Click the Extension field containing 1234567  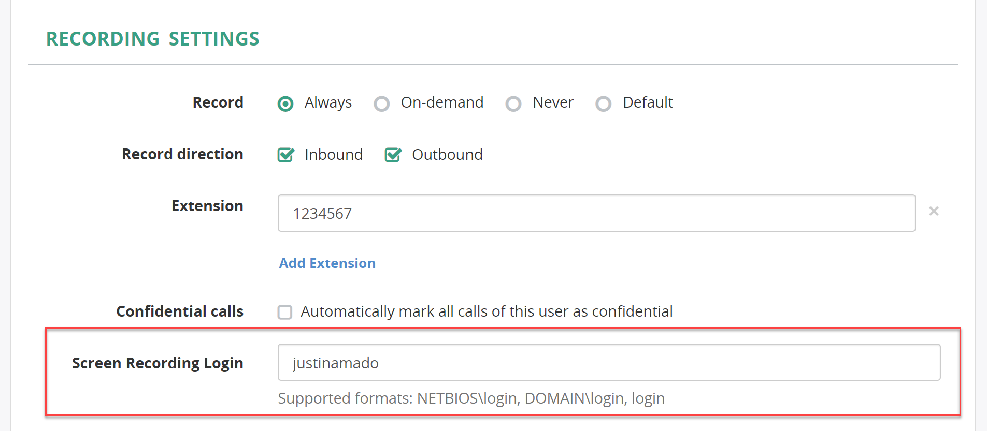(x=596, y=213)
